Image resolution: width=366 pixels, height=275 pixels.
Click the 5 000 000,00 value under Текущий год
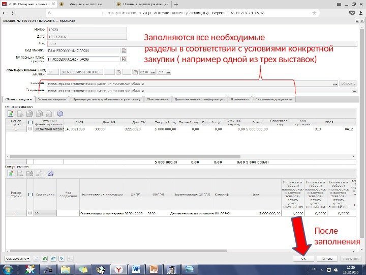click(x=165, y=129)
